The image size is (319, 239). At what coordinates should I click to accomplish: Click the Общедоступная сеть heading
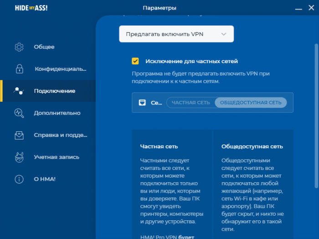point(252,146)
